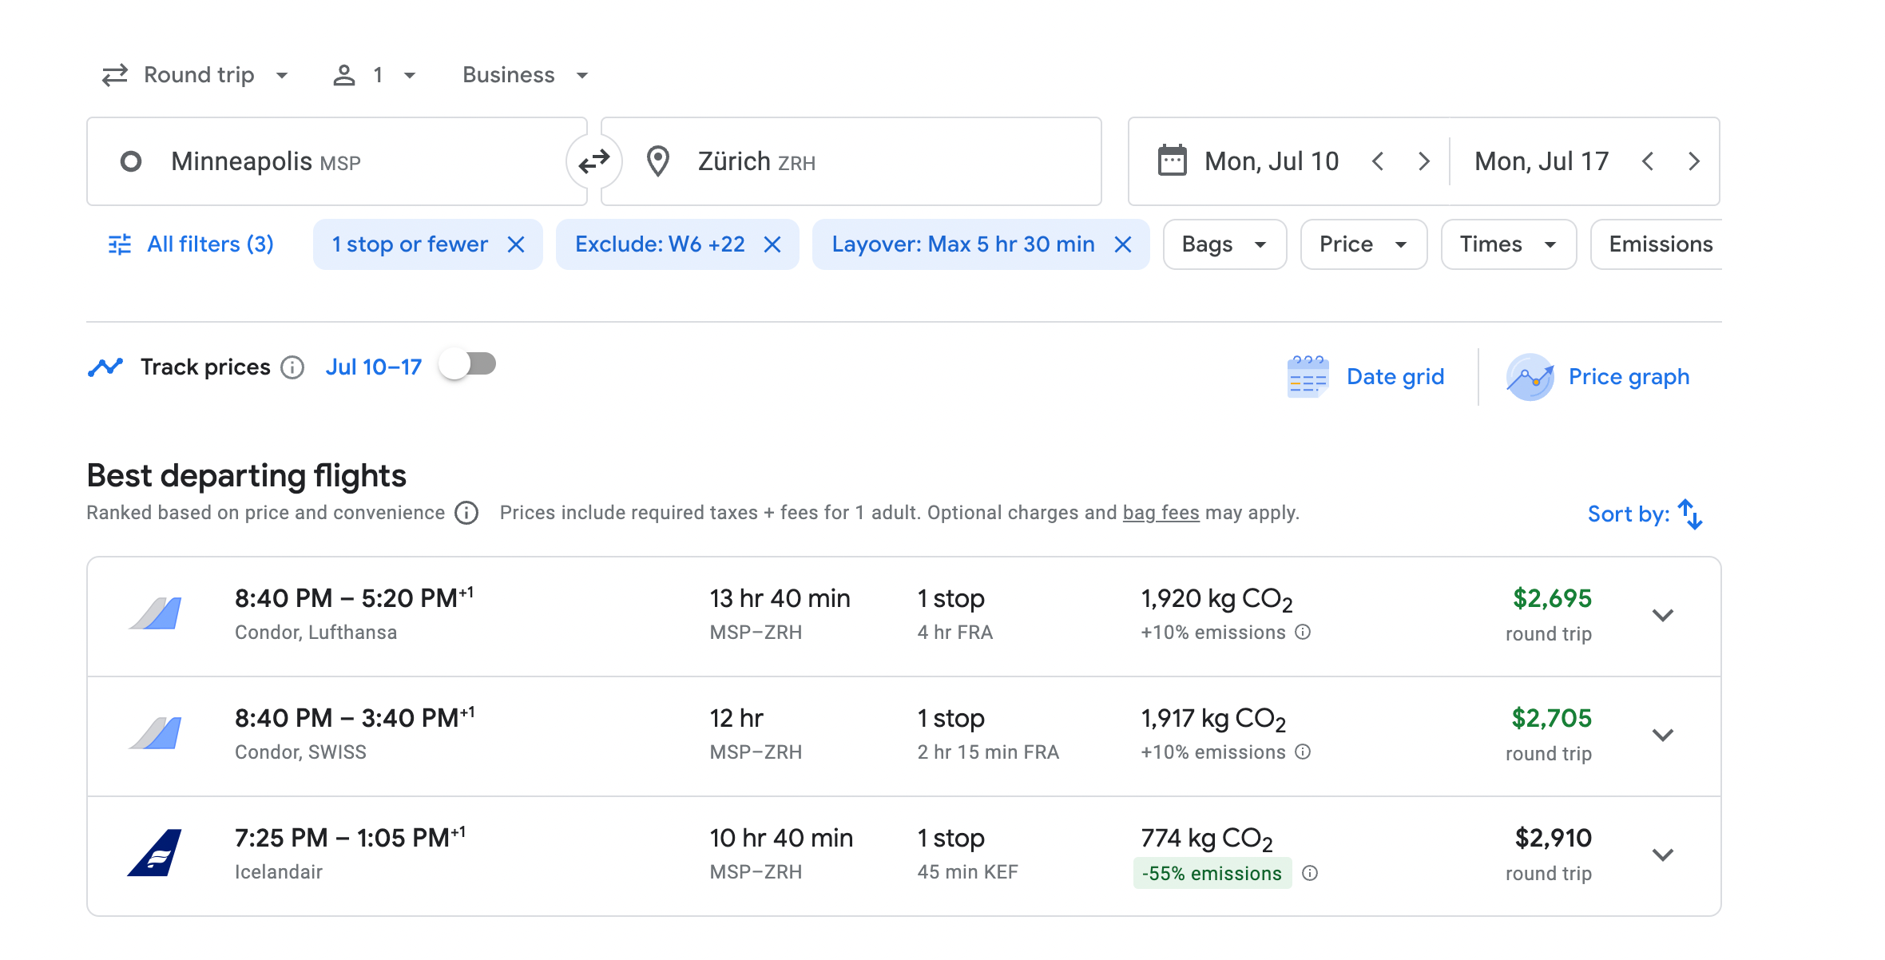Open the Date grid view

coord(1367,377)
